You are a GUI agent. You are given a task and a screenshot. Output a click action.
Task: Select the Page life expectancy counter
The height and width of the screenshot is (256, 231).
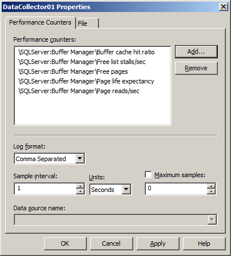pos(86,81)
